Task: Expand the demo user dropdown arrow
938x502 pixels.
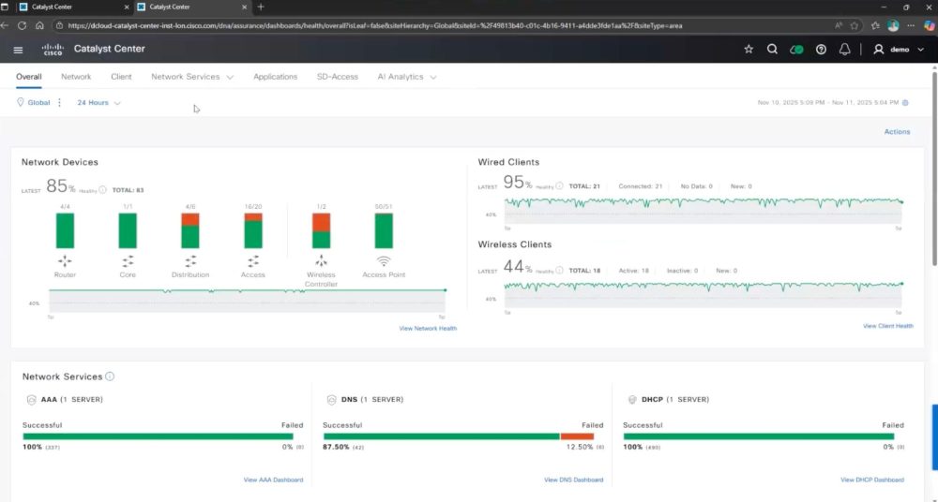Action: 921,50
